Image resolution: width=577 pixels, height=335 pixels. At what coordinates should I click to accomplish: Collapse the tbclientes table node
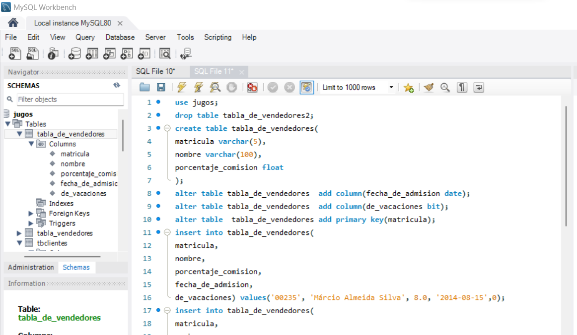coord(19,243)
